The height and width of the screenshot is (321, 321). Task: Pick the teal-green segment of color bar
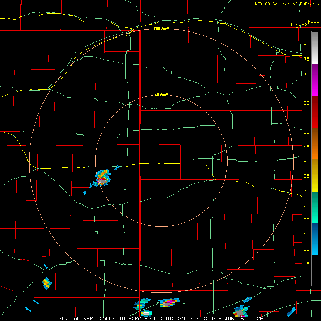[315, 207]
